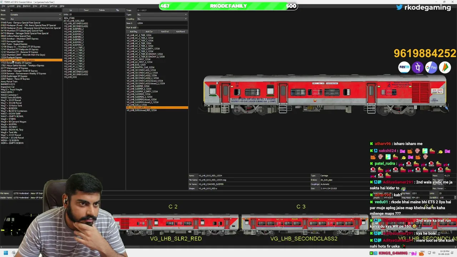
Task: Click the Down button
Action: 86,10
